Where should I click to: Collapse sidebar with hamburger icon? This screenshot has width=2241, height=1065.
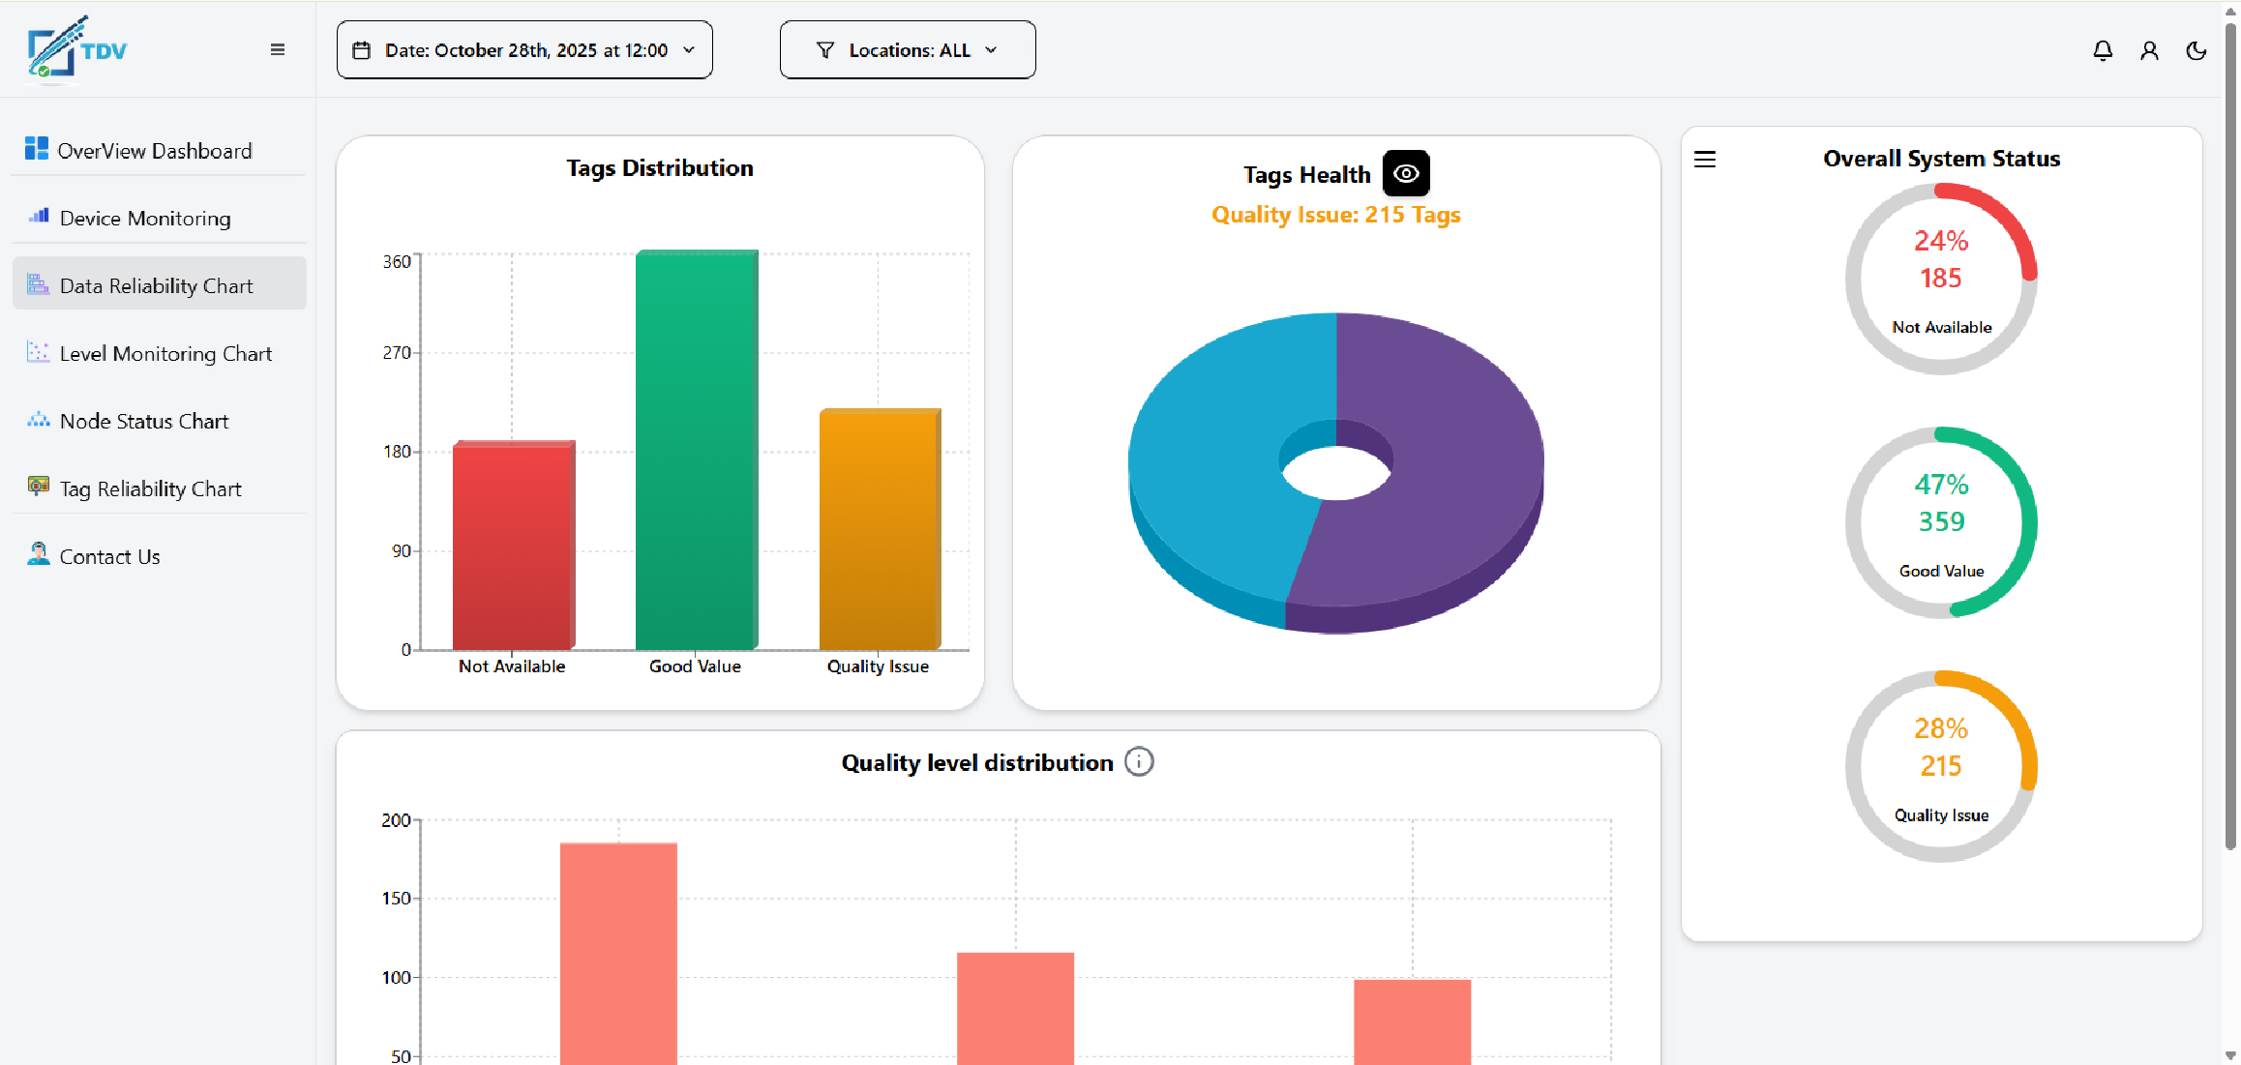[x=278, y=49]
